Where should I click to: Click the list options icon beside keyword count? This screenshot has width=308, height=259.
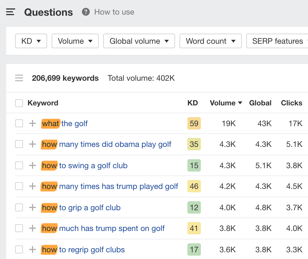(19, 78)
